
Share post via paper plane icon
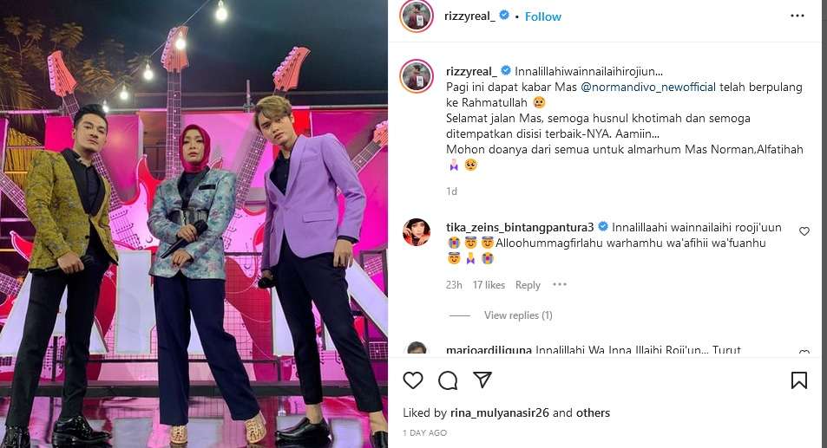point(482,380)
